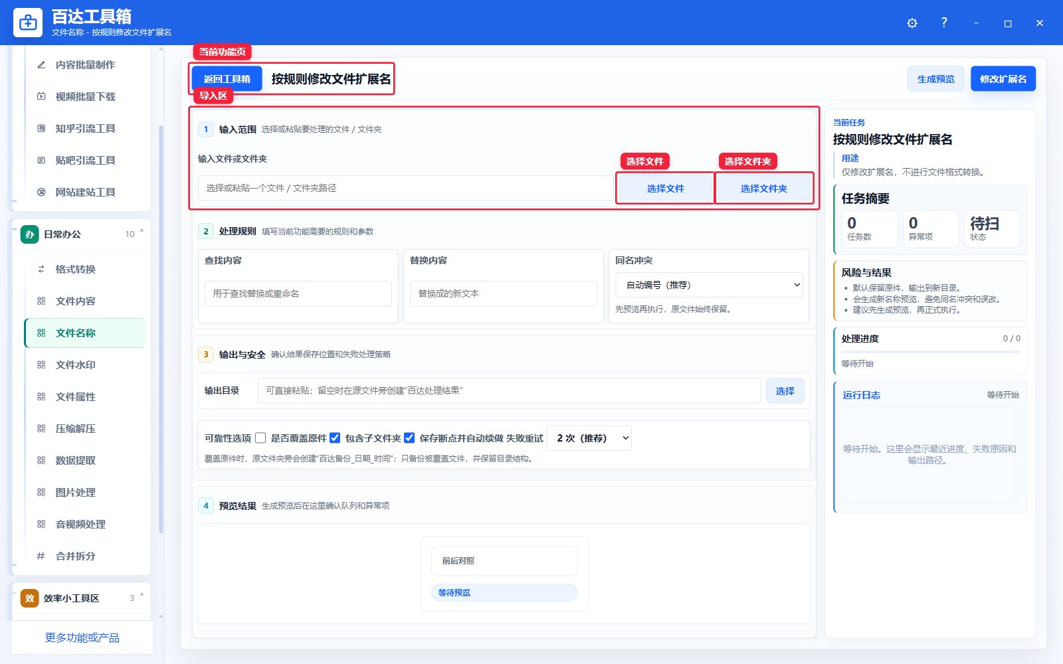The height and width of the screenshot is (664, 1063).
Task: Click the 返回工具箱 button
Action: [x=227, y=79]
